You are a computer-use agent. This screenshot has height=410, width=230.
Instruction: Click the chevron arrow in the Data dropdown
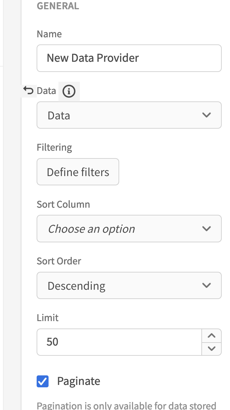[206, 115]
